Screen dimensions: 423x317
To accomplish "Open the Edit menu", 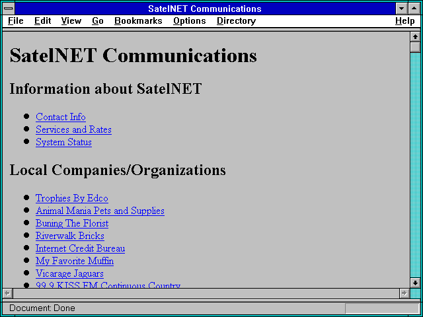I will tap(42, 20).
